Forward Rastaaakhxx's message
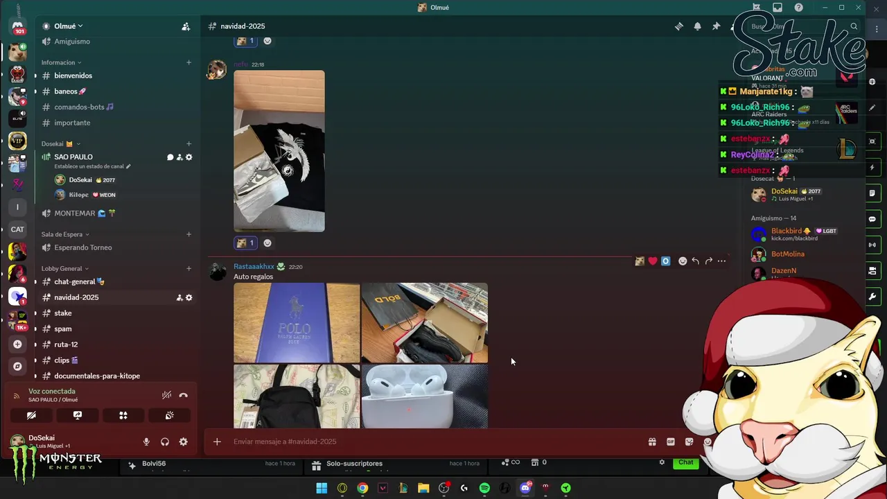Screen dimensions: 887x499 coord(708,261)
